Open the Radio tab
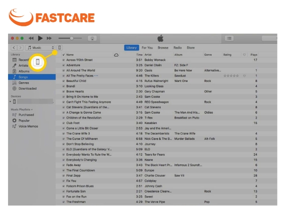The height and width of the screenshot is (214, 285). click(x=178, y=48)
